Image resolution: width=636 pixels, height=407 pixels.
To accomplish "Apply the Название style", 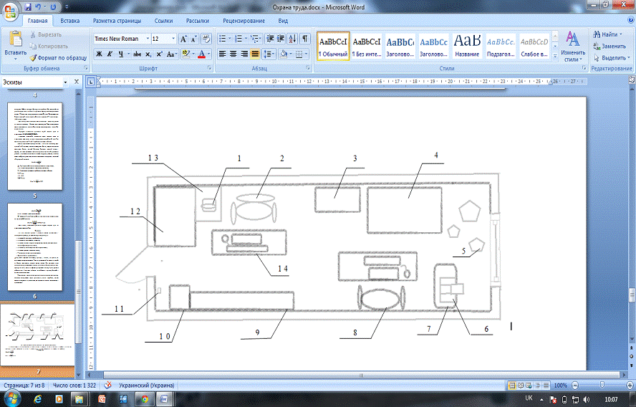I will 467,46.
